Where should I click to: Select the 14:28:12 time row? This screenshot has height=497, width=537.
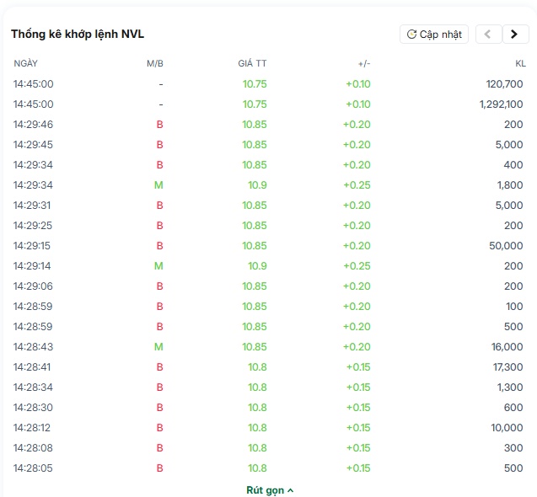click(268, 427)
